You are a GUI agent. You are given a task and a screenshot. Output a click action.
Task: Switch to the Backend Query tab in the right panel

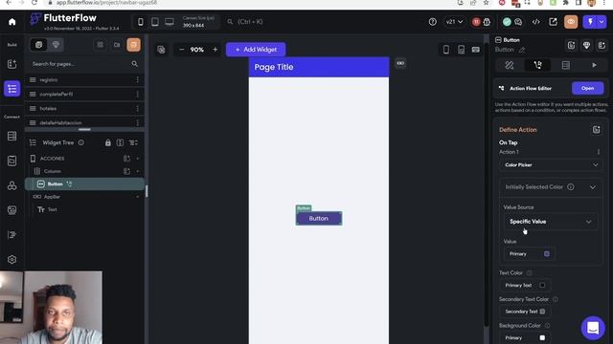566,65
